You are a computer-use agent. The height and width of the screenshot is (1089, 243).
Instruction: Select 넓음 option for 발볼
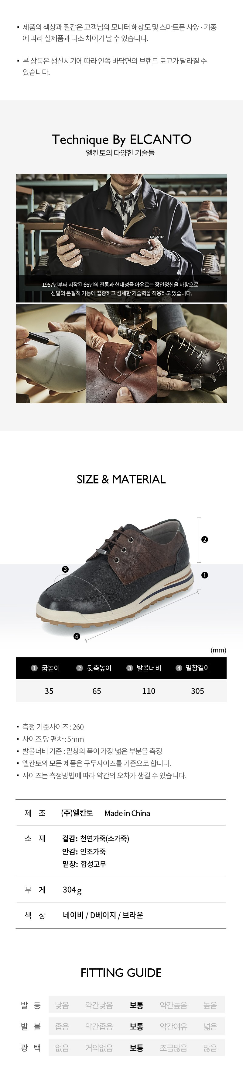pyautogui.click(x=210, y=1027)
